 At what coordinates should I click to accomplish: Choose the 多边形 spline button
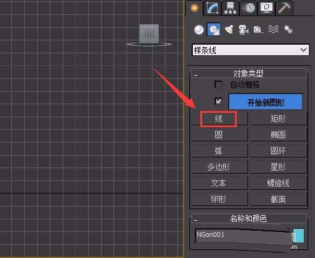(x=219, y=167)
